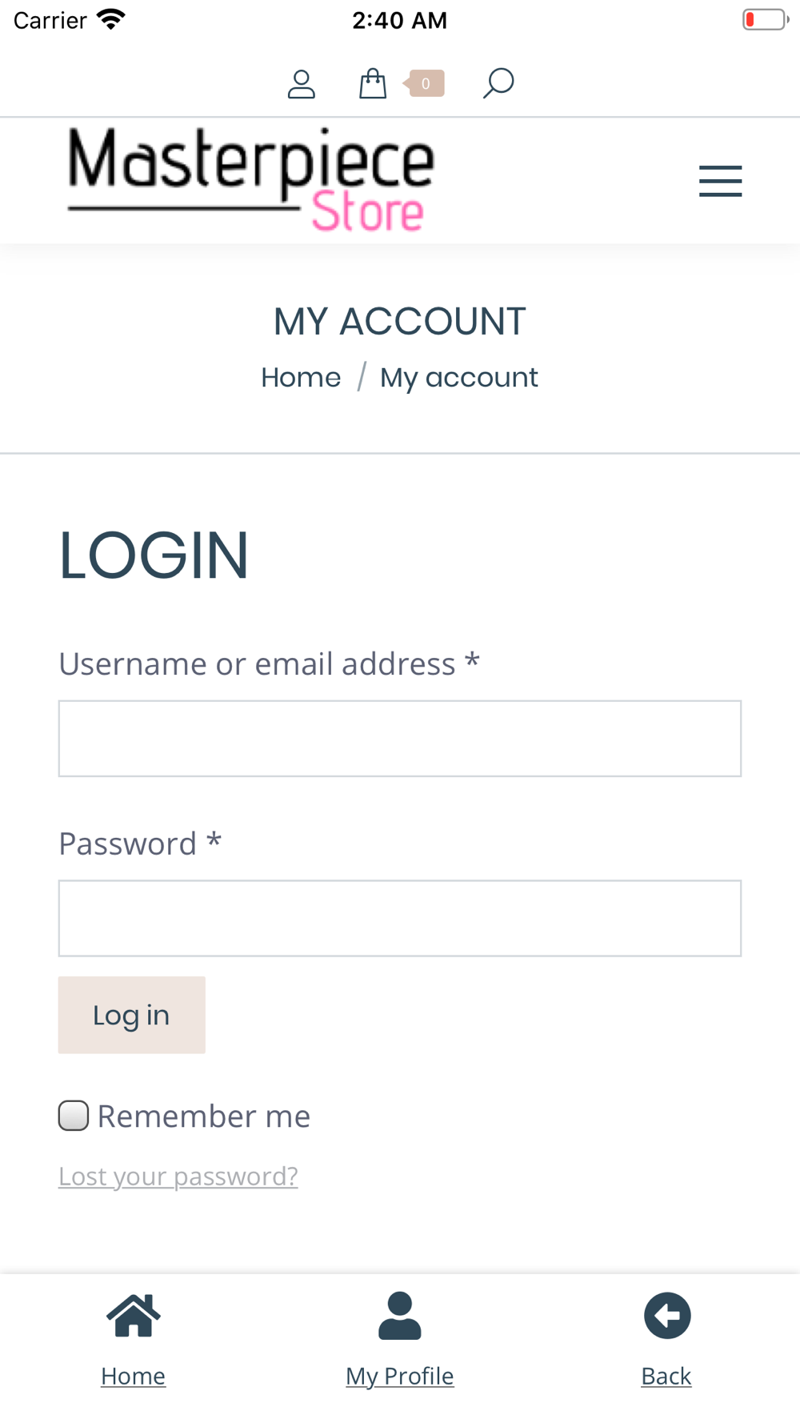The image size is (800, 1423).
Task: Select the Home tab label
Action: 134,1377
